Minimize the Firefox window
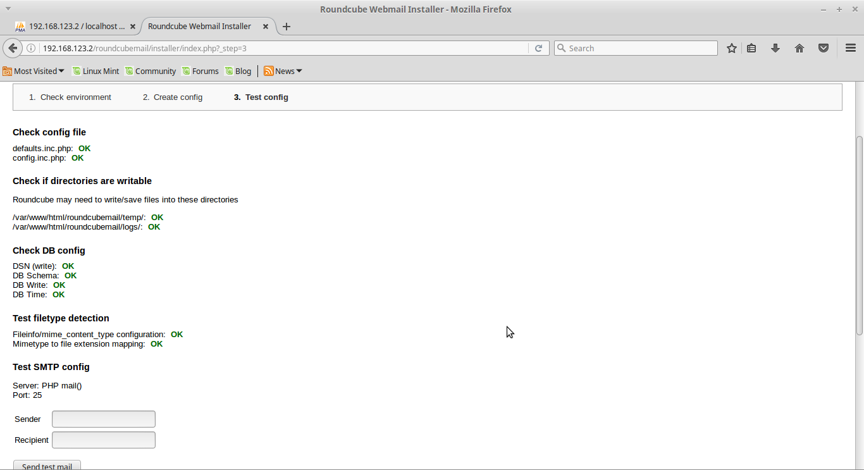The width and height of the screenshot is (864, 470). click(x=824, y=9)
